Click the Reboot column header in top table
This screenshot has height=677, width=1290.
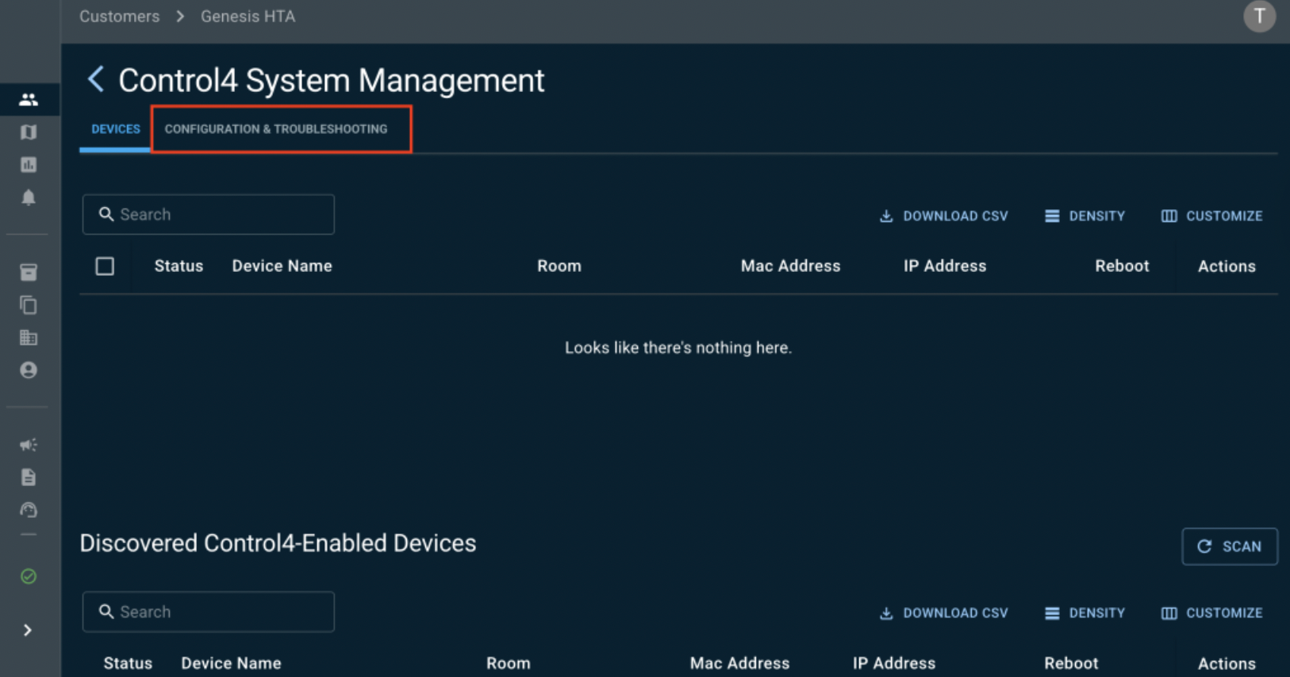(x=1122, y=266)
